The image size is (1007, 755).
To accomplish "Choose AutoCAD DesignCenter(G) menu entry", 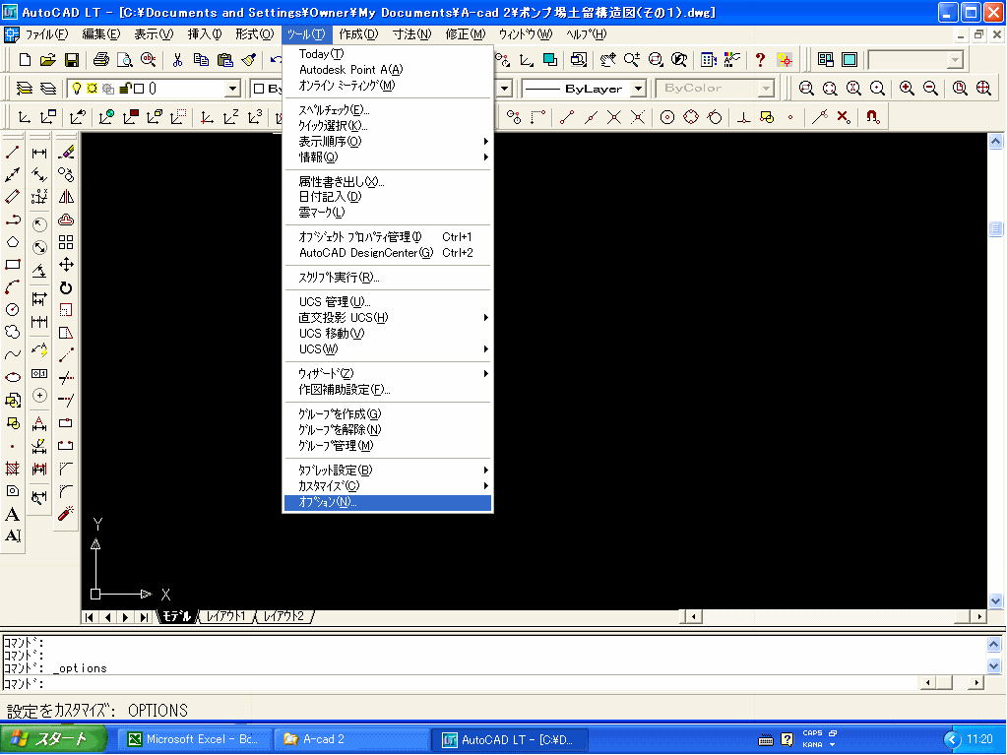I will click(387, 253).
